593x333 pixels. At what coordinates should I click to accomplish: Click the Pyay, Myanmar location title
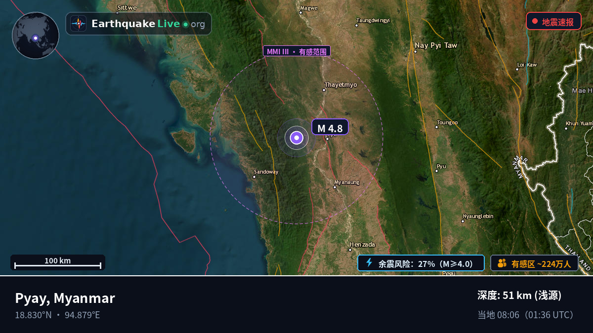[65, 298]
